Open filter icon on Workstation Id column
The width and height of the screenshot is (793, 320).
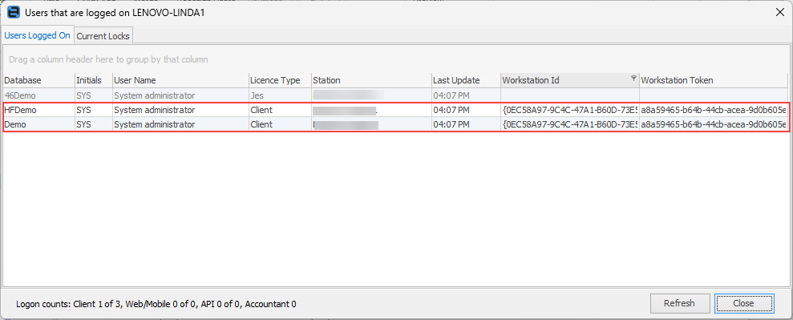[633, 79]
